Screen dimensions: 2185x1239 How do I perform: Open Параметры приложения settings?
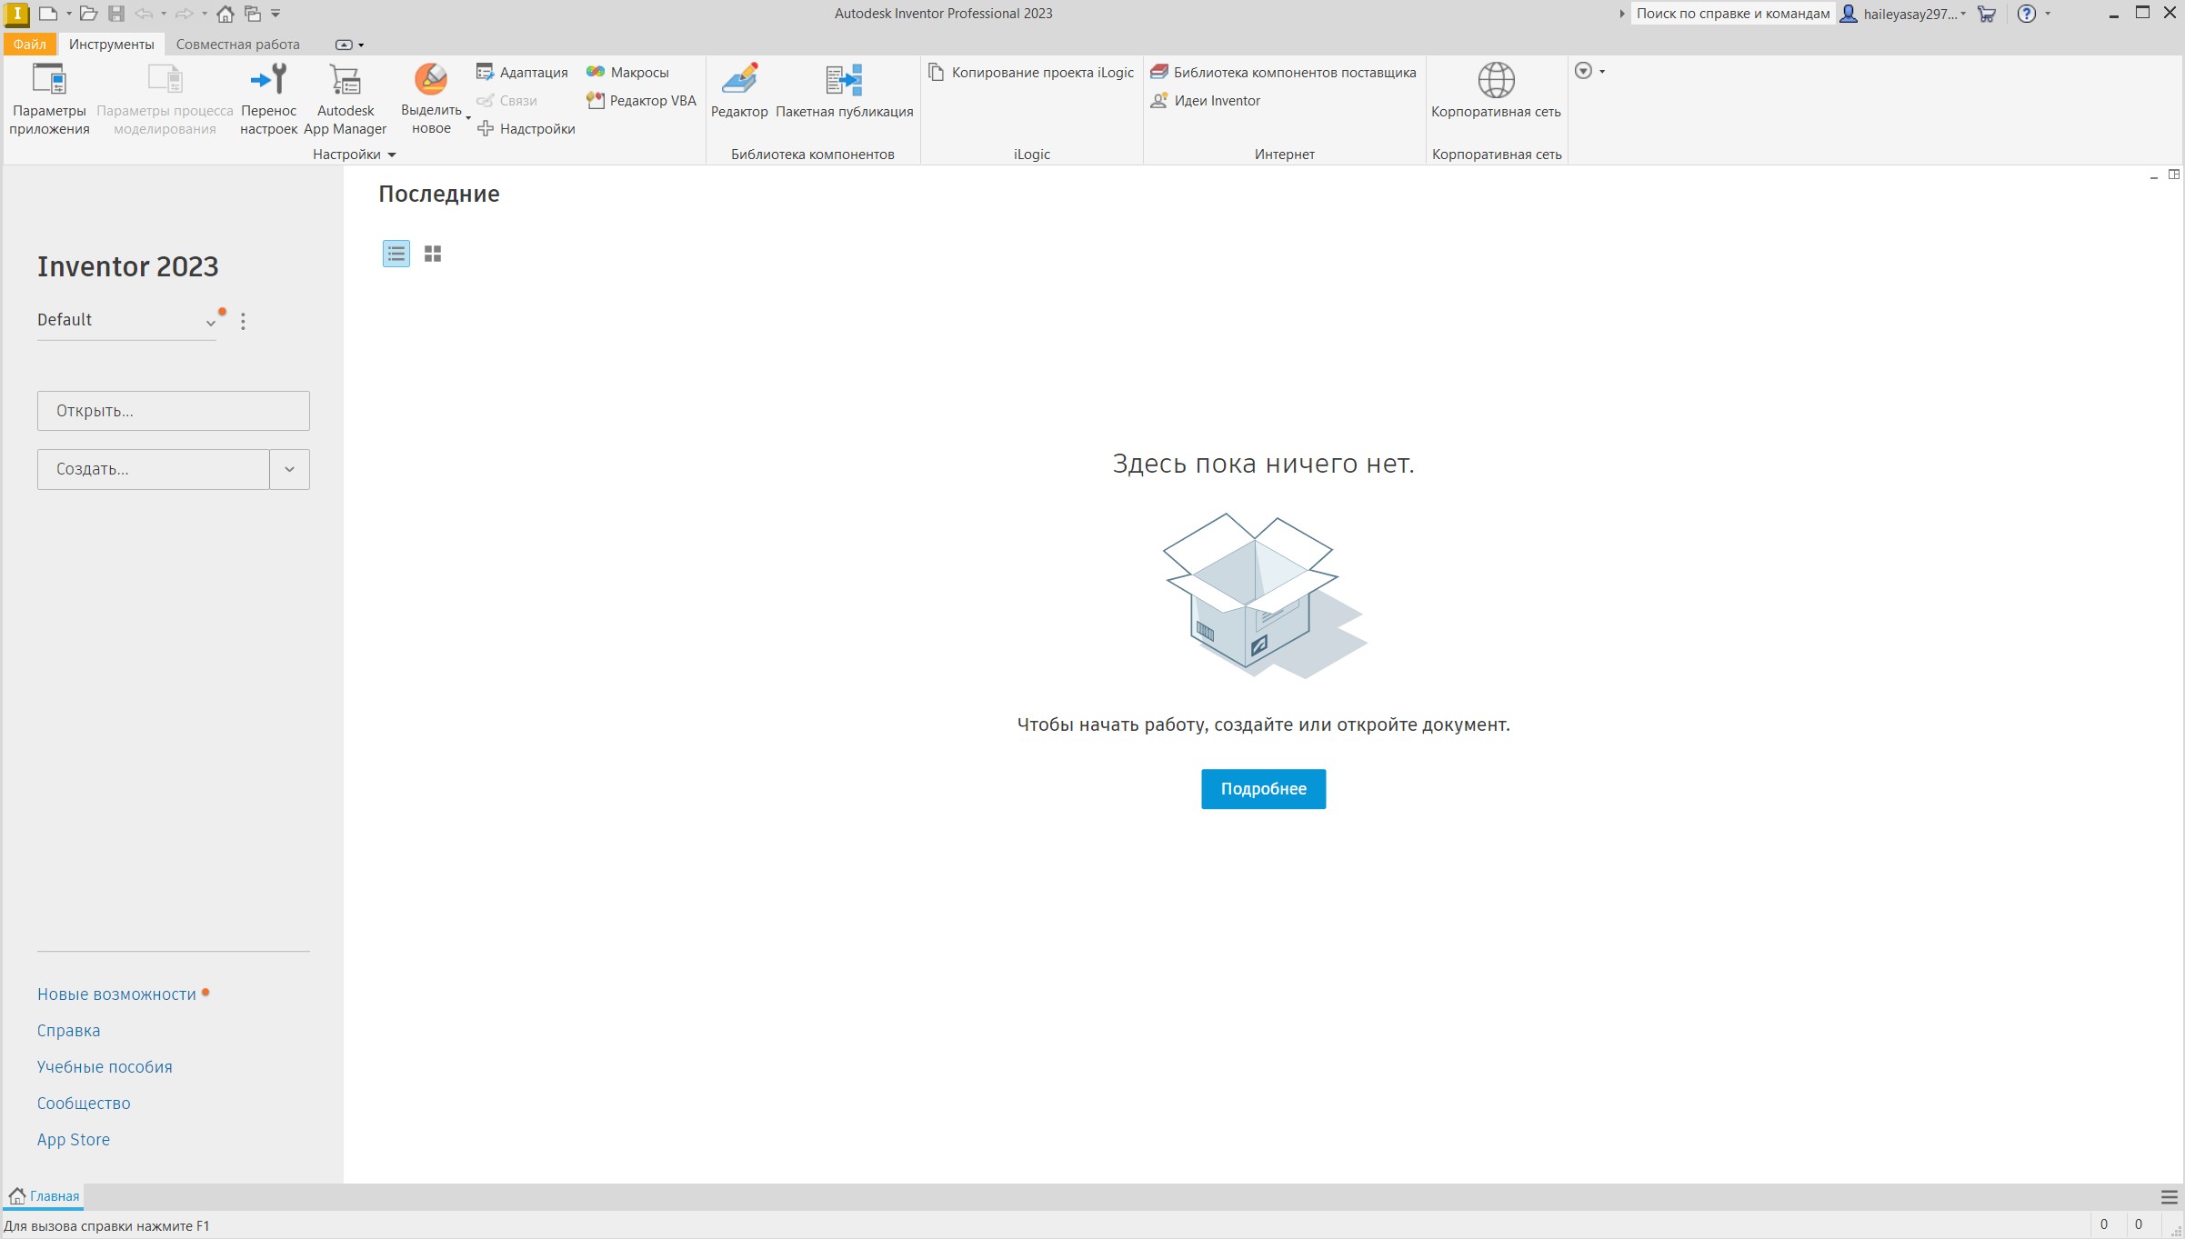(x=49, y=99)
